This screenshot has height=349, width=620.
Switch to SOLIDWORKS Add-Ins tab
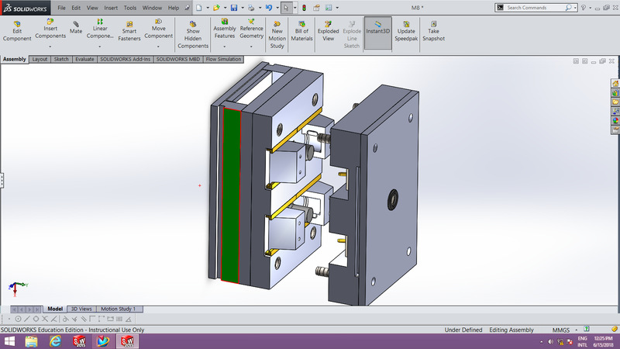click(x=126, y=59)
